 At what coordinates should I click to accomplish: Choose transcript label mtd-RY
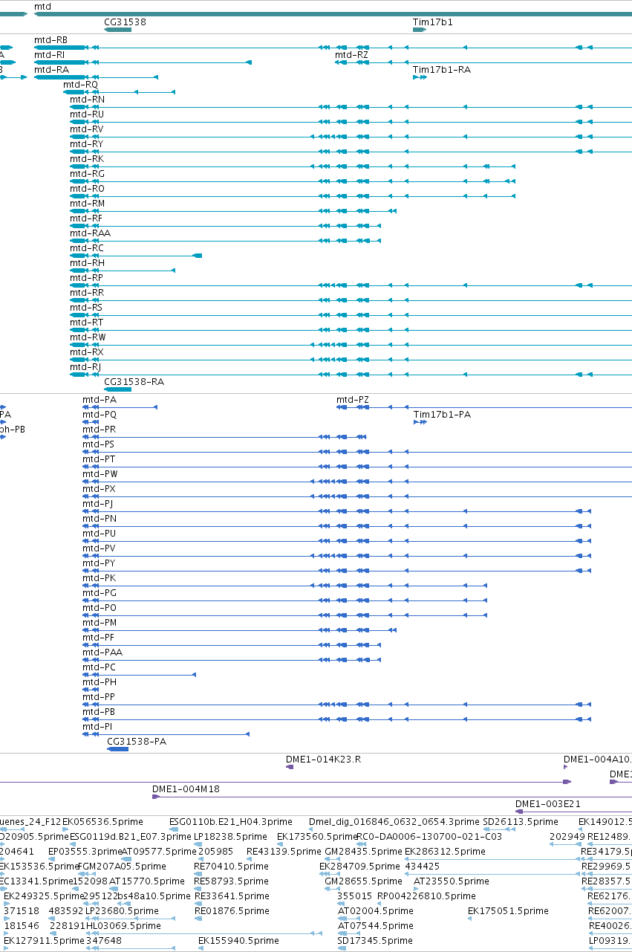87,143
